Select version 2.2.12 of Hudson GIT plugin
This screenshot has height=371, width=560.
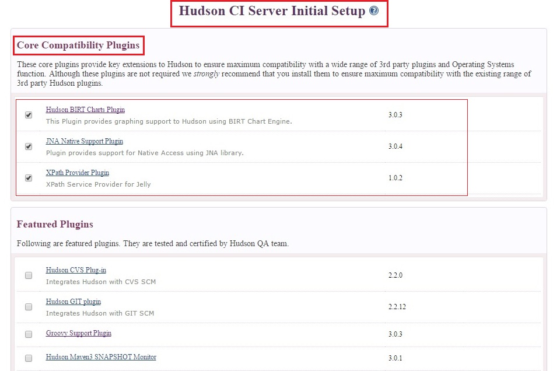(397, 307)
